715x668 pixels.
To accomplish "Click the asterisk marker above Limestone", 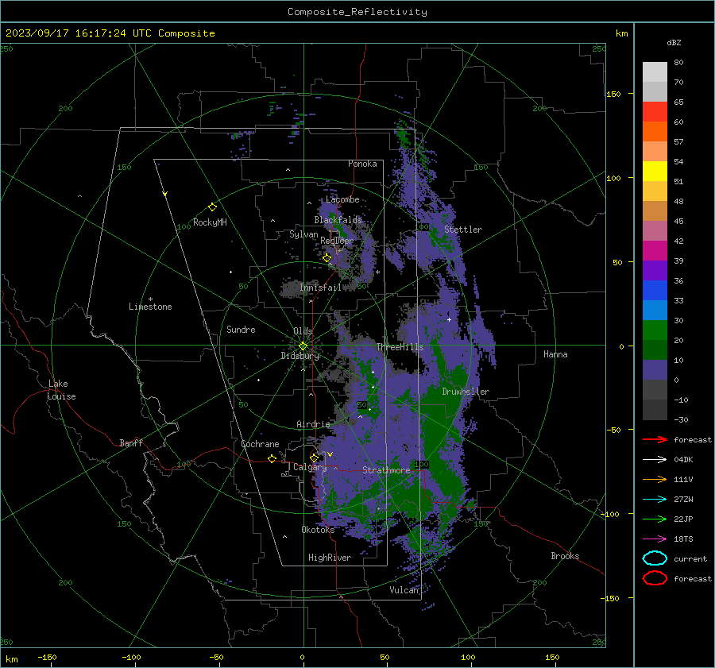I will pyautogui.click(x=150, y=299).
